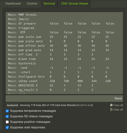
Task: Click the Scroll to end link
Action: tap(84, 105)
